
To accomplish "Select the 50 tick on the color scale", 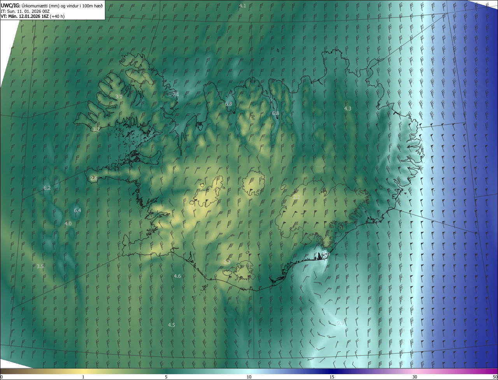I will click(495, 377).
